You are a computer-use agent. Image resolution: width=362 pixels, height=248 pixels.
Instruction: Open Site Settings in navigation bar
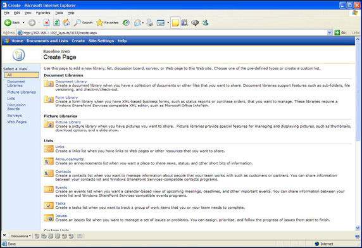(x=101, y=41)
